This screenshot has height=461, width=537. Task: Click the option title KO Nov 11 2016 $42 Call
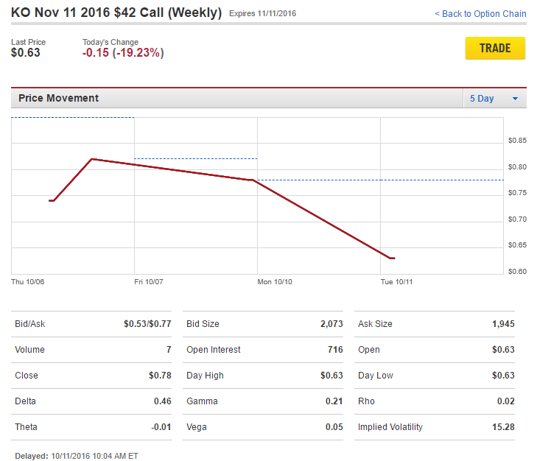click(116, 13)
